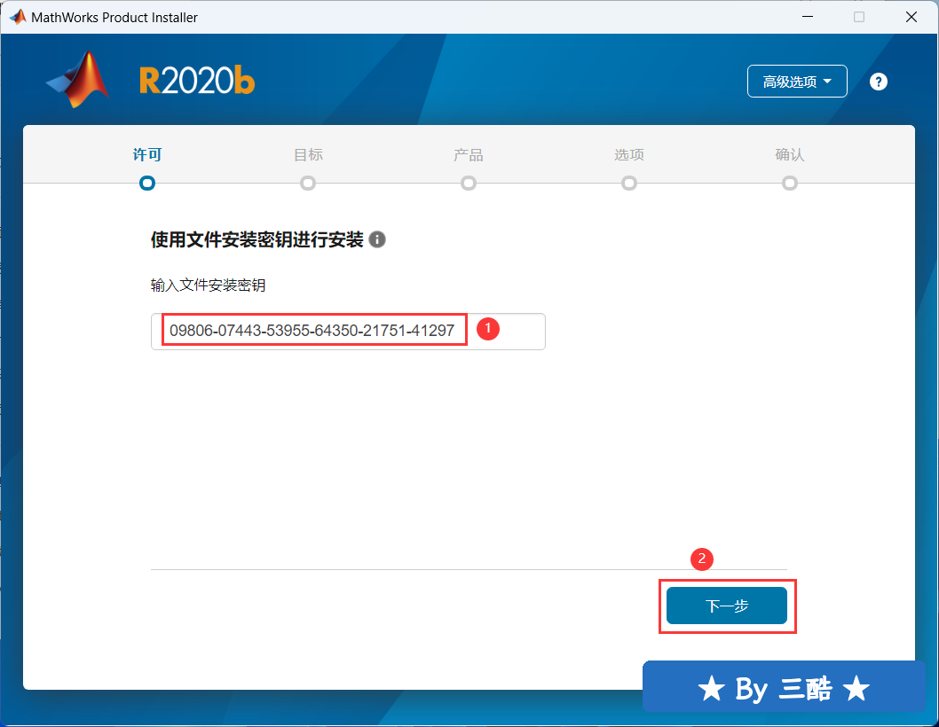Click the MathWorks Product Installer title text
The width and height of the screenshot is (939, 727).
coord(114,18)
